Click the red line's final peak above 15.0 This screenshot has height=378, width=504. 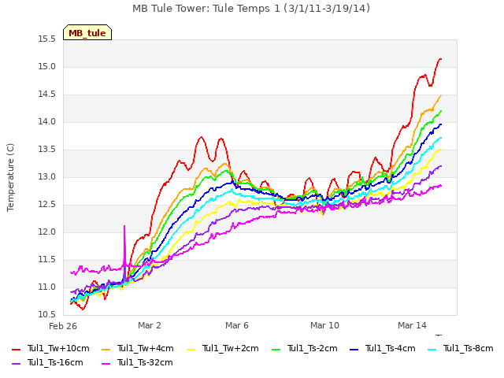coord(440,59)
